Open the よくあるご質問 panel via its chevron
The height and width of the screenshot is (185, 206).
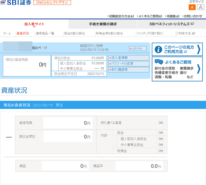coord(199,69)
